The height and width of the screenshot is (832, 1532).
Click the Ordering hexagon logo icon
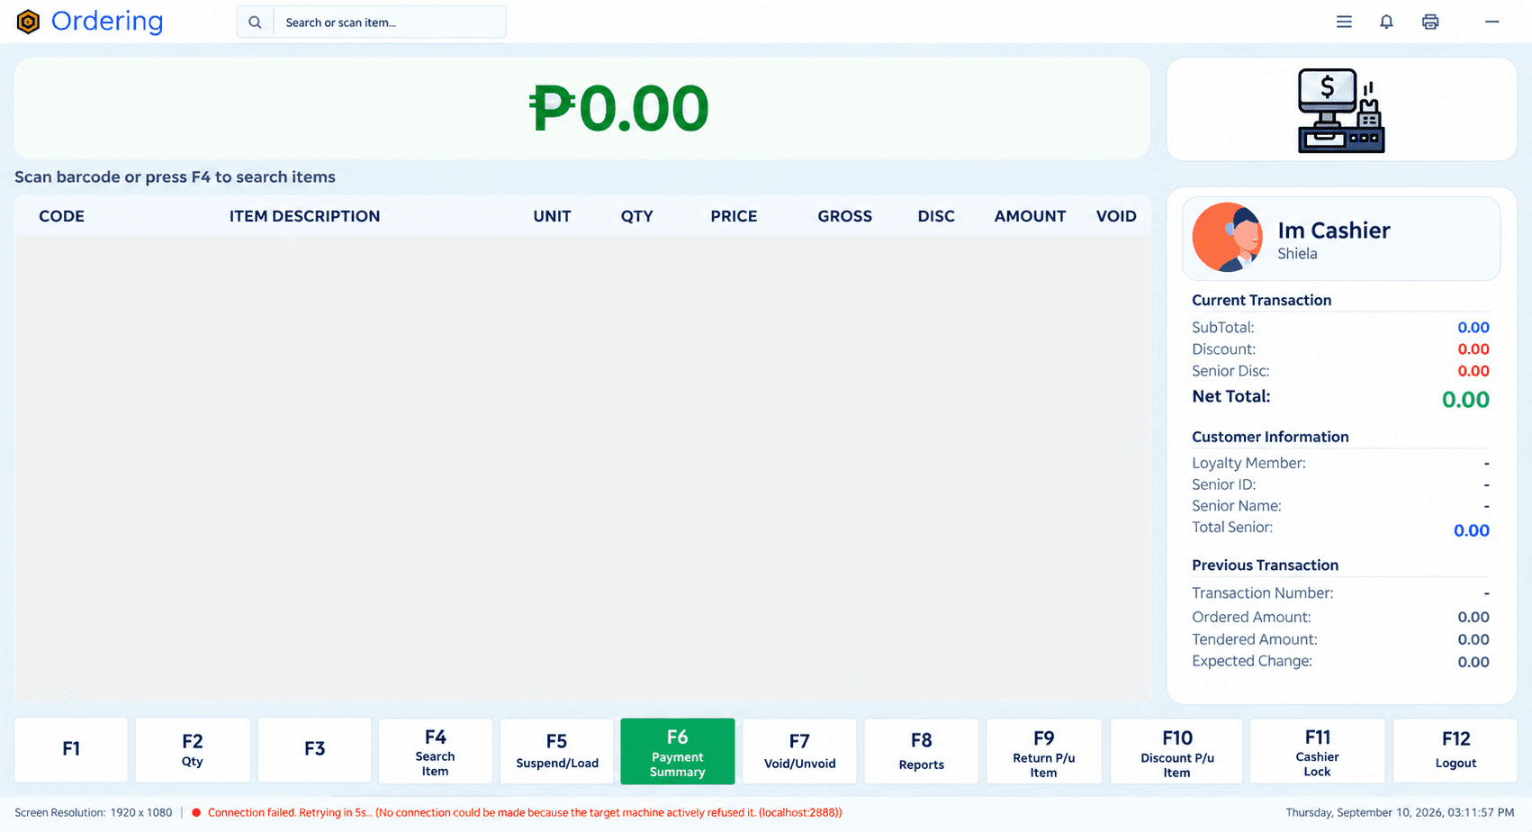[x=29, y=22]
